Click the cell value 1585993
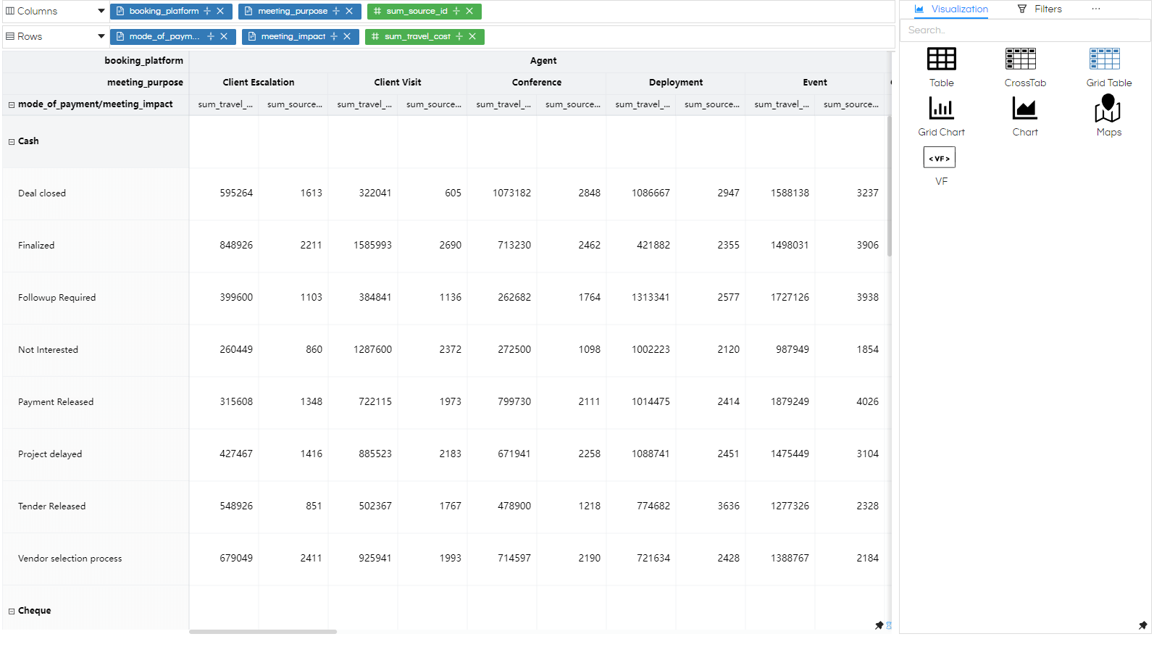Screen dimensions: 1154x647 [x=372, y=246]
